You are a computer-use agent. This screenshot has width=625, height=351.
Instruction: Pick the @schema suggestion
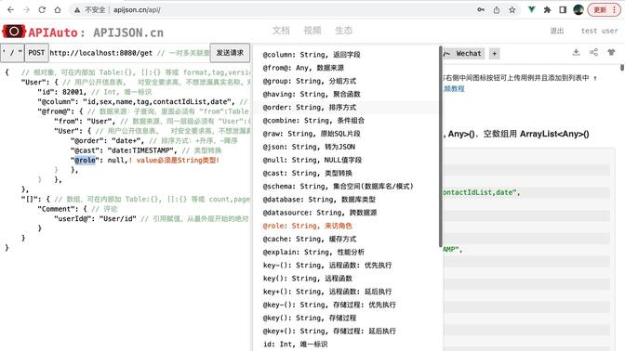(x=345, y=187)
